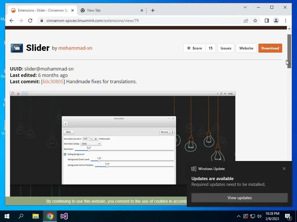Click the address bar URL

tap(93, 21)
